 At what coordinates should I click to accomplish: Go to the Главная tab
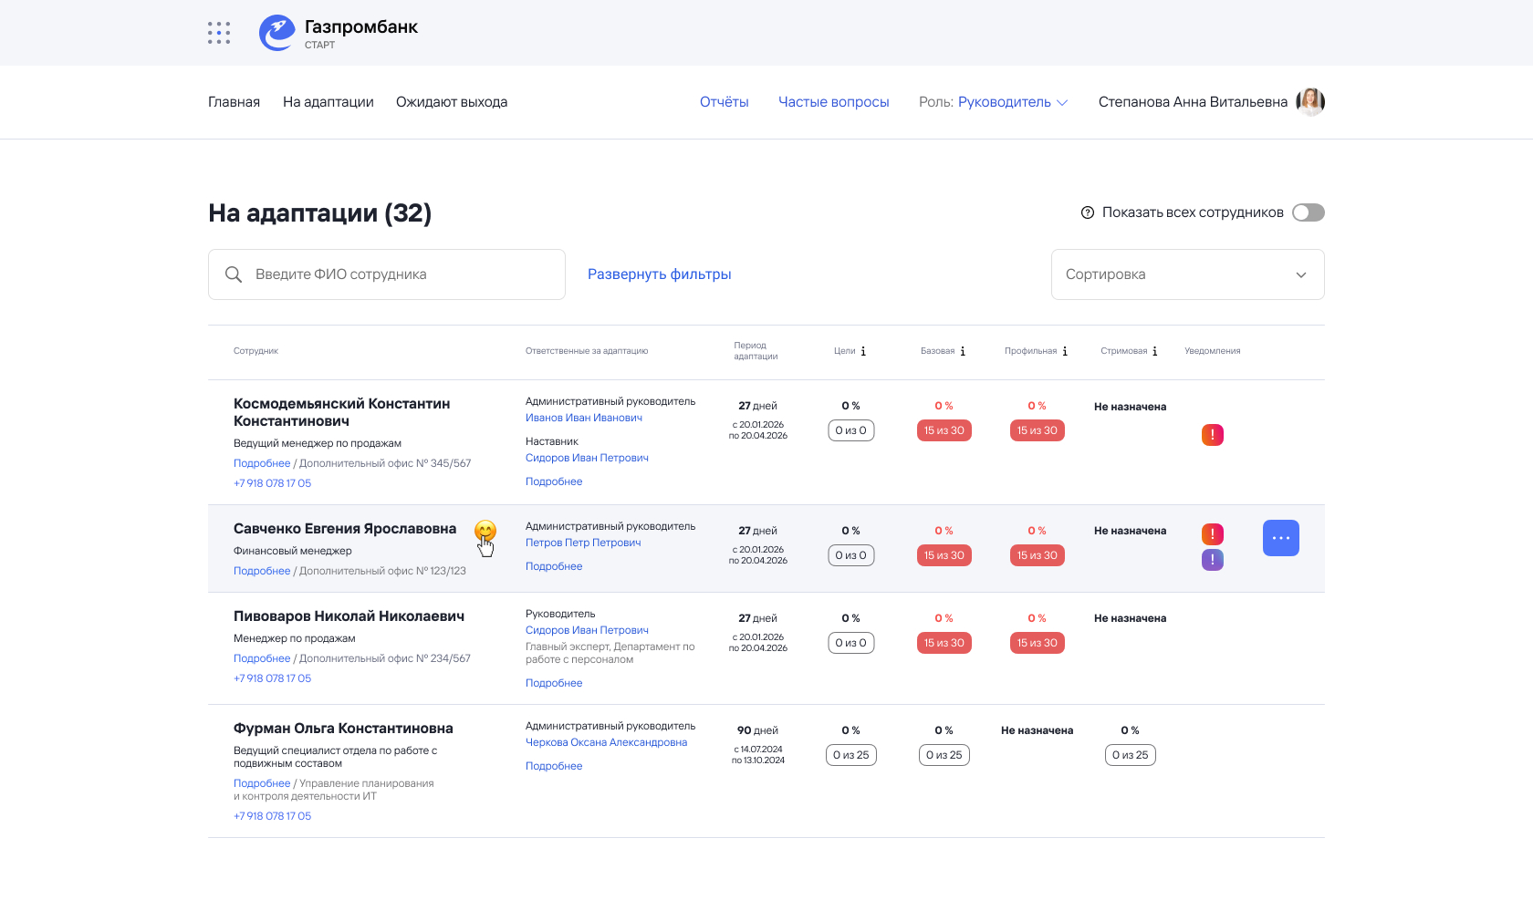coord(234,102)
